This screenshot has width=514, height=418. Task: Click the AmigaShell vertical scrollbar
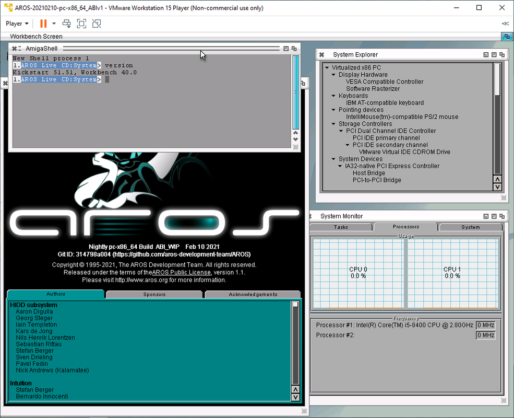[x=296, y=92]
